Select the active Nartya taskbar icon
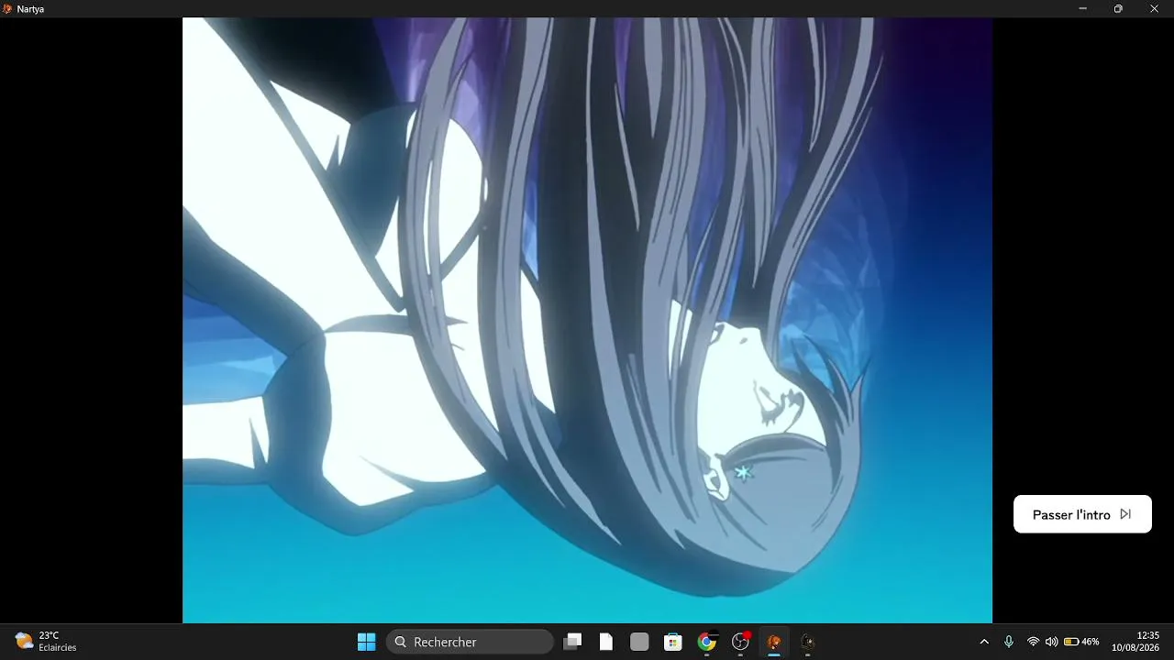 [774, 642]
